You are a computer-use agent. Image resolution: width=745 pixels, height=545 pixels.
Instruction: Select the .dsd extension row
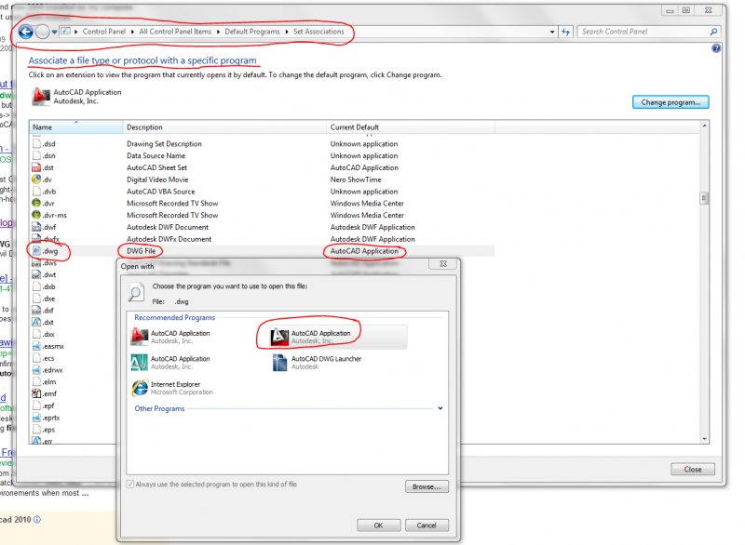[x=262, y=144]
